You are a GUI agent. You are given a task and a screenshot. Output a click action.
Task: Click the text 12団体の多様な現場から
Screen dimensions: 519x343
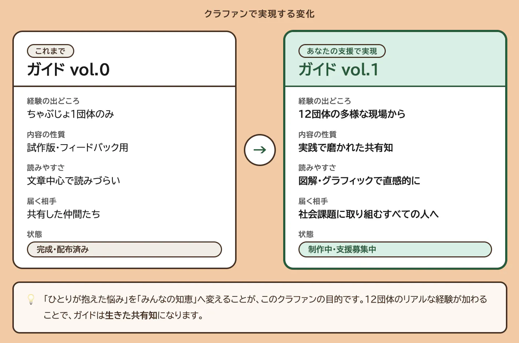(352, 114)
